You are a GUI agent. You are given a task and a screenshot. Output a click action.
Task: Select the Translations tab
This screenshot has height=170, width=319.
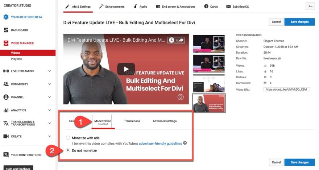point(132,121)
